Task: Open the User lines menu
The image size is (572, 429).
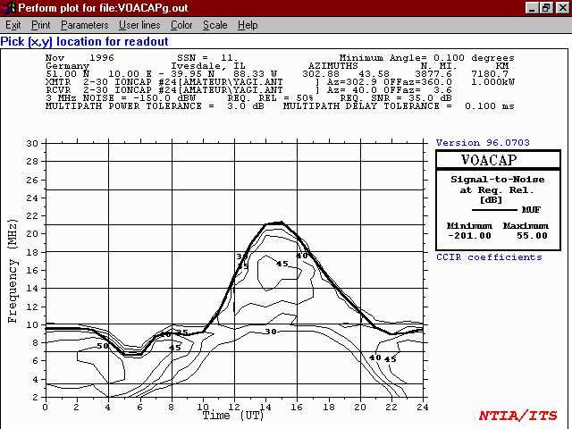Action: 139,25
